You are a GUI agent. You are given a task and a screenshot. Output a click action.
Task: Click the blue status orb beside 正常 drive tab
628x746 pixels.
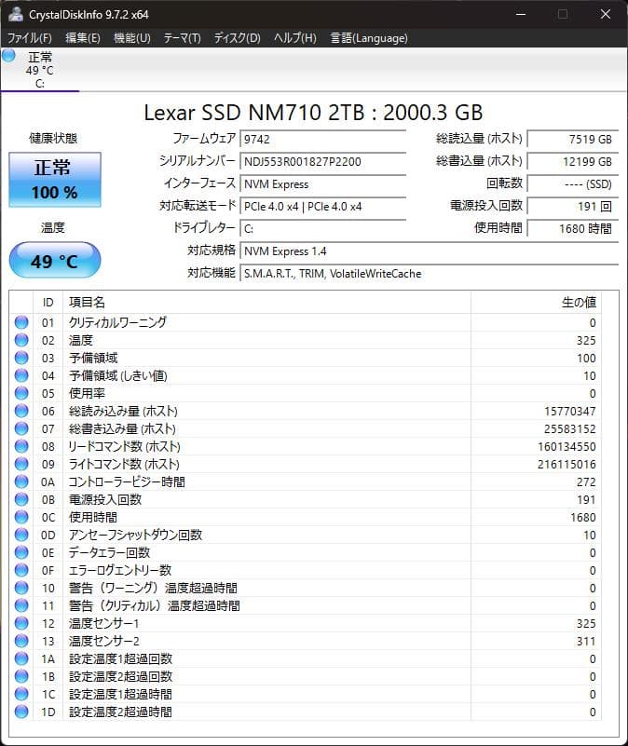tap(8, 56)
